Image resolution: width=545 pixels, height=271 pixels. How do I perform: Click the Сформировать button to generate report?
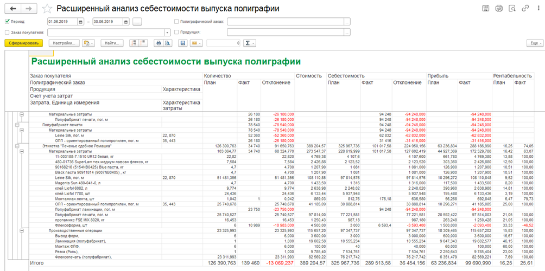click(x=22, y=43)
